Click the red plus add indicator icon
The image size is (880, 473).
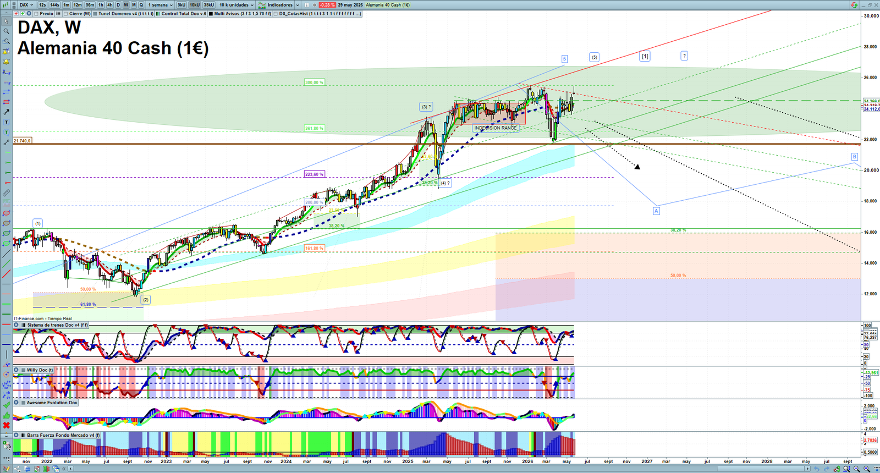coord(16,14)
